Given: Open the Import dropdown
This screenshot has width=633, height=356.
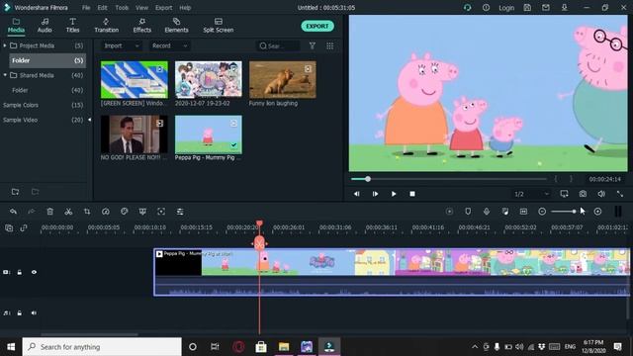Looking at the screenshot, I should coord(121,46).
